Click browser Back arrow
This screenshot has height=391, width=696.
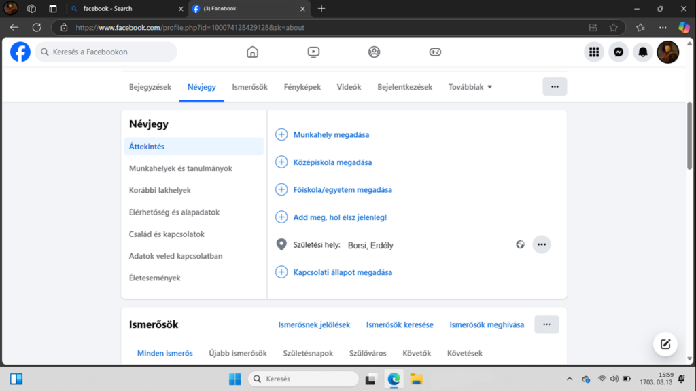click(14, 27)
